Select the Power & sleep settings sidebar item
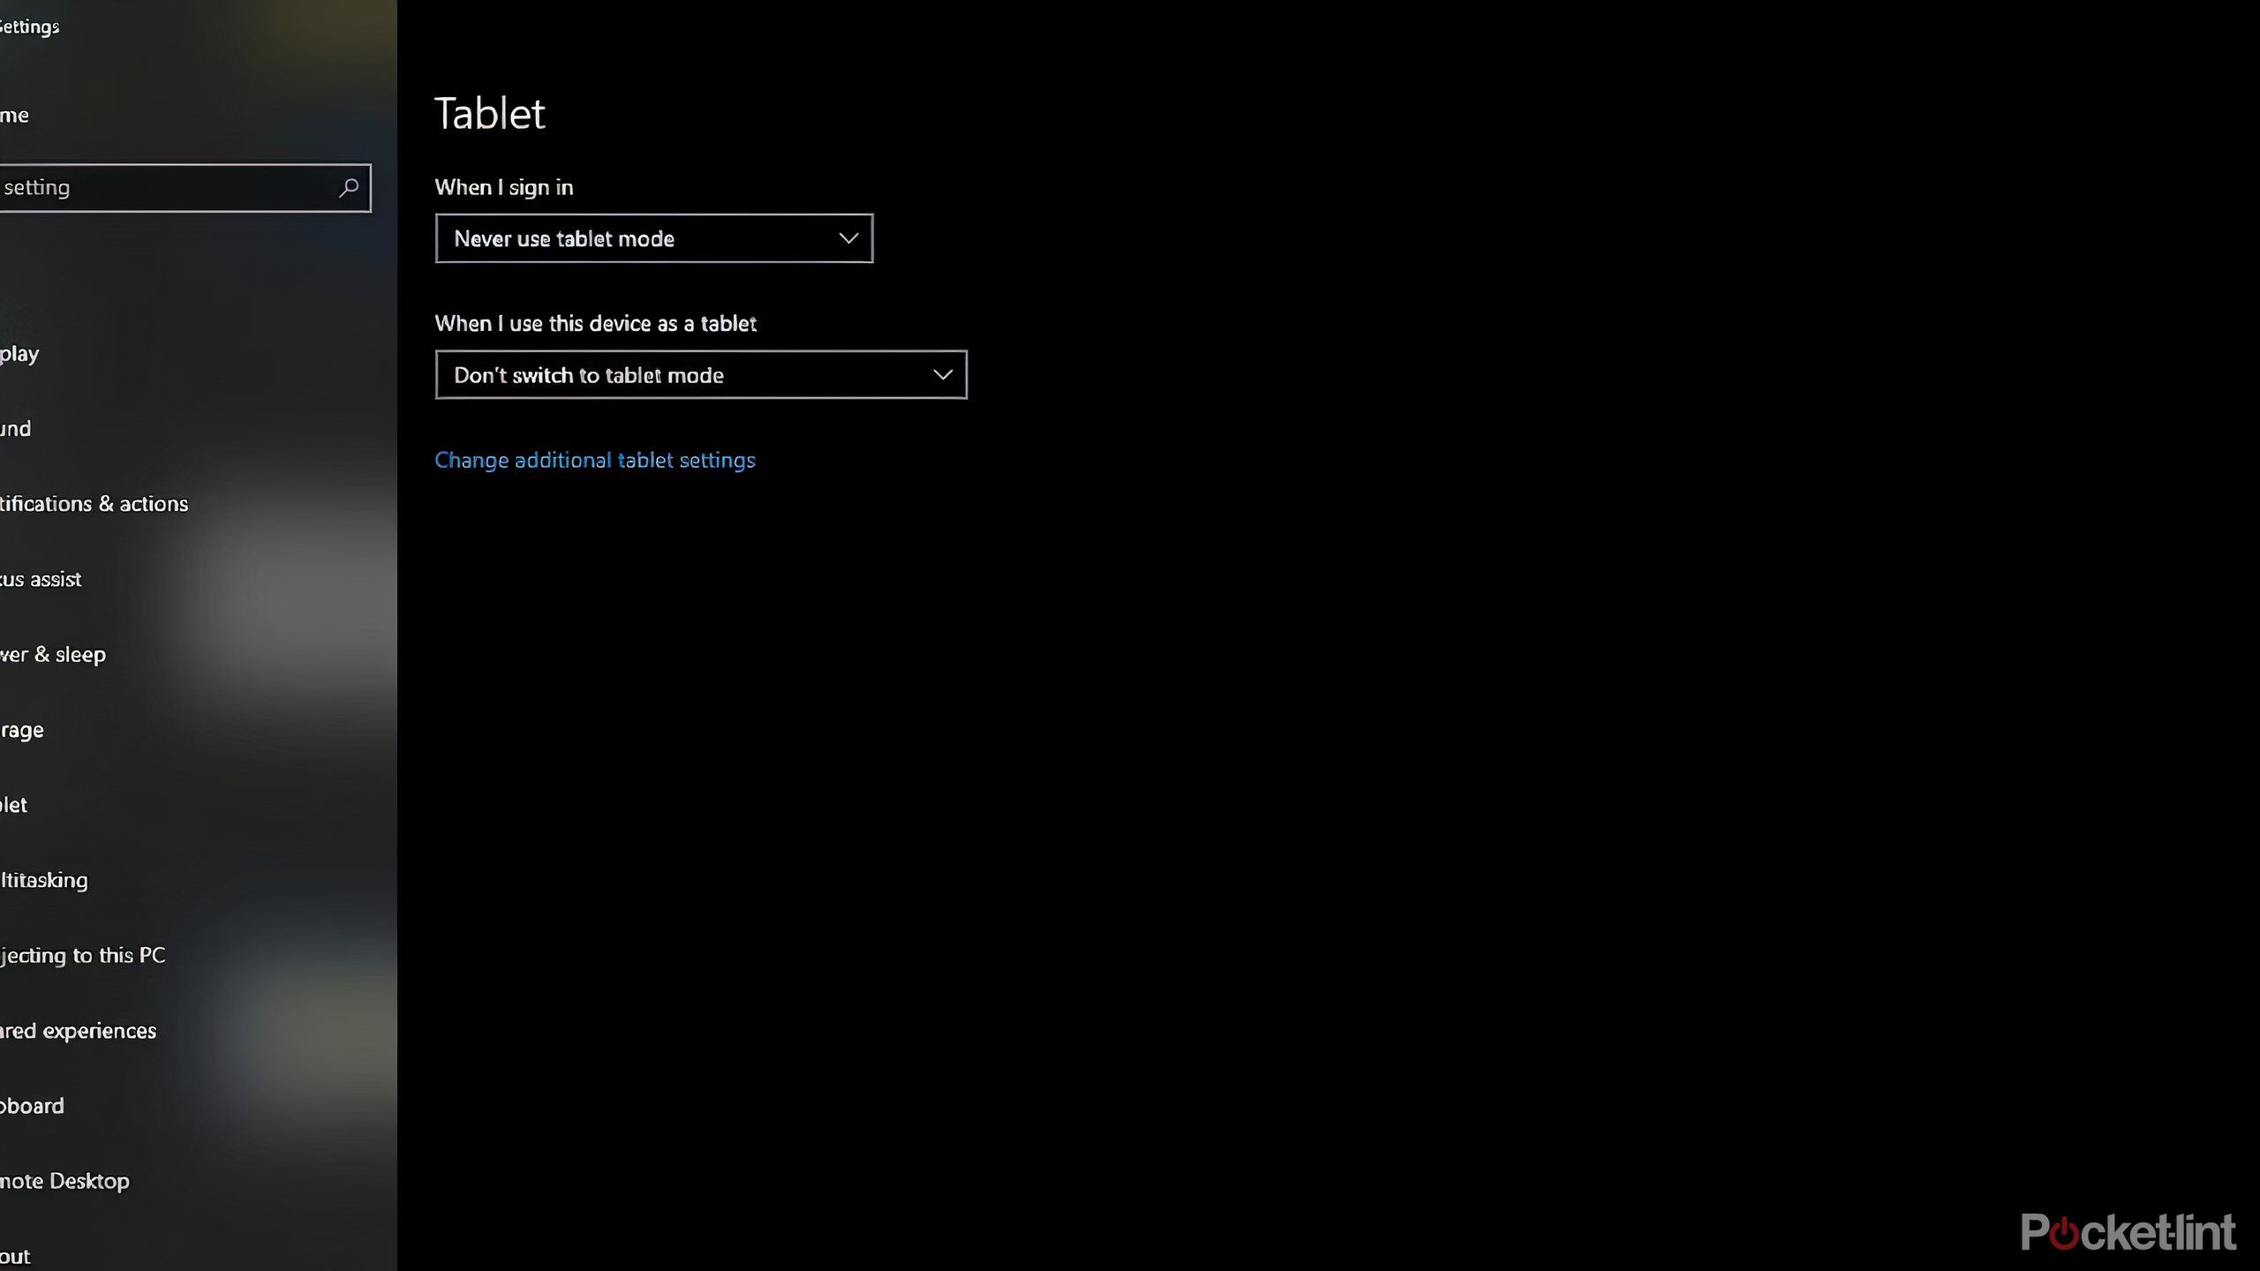Image resolution: width=2260 pixels, height=1271 pixels. tap(55, 653)
